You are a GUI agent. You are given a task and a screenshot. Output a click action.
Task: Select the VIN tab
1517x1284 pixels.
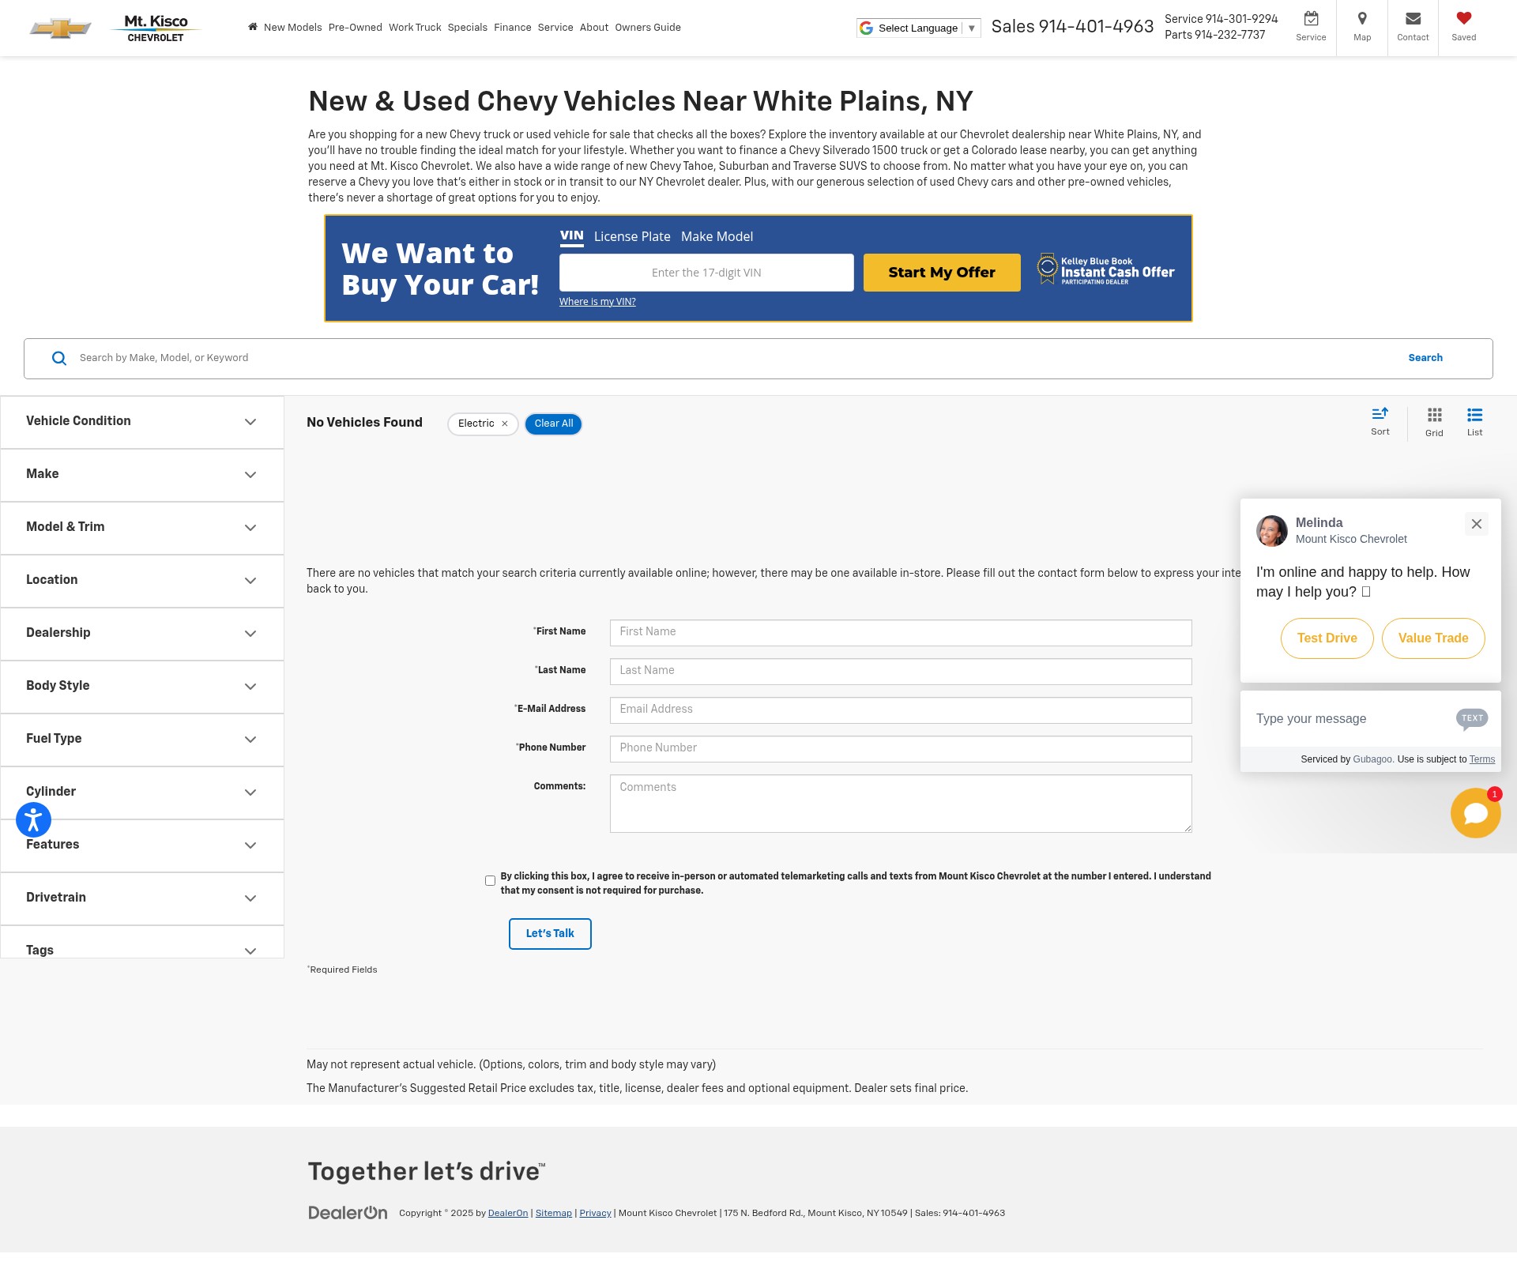571,236
